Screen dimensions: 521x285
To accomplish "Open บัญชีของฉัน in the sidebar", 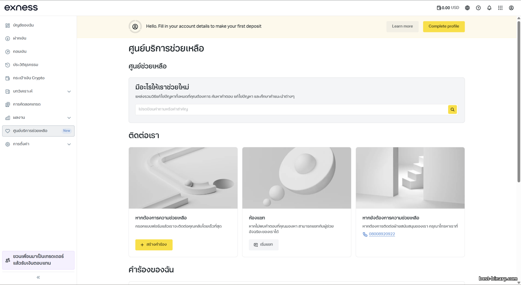I will (23, 25).
